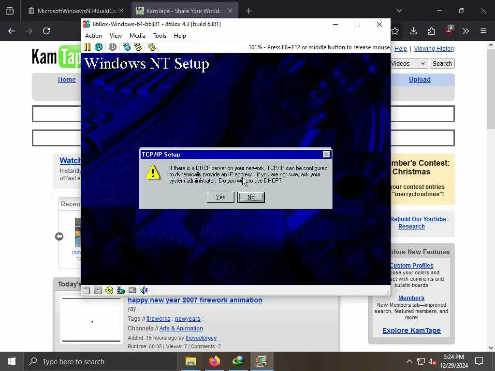
Task: Click the KamTape Search button
Action: pyautogui.click(x=442, y=63)
